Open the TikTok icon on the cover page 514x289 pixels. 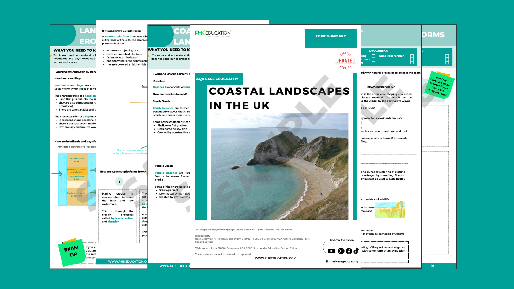pyautogui.click(x=356, y=251)
